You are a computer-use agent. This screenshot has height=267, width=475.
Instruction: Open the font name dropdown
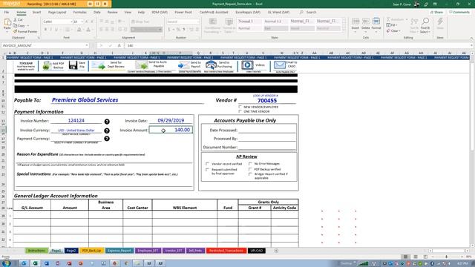pyautogui.click(x=71, y=22)
